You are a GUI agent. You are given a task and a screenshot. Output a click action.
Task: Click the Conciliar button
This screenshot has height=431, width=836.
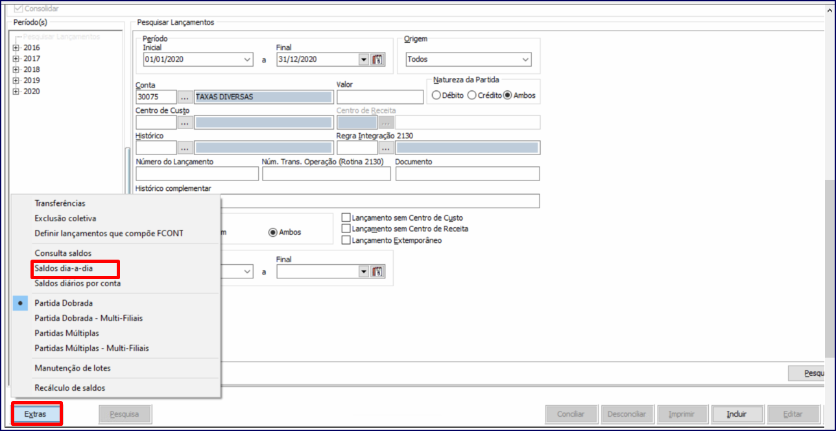point(571,414)
